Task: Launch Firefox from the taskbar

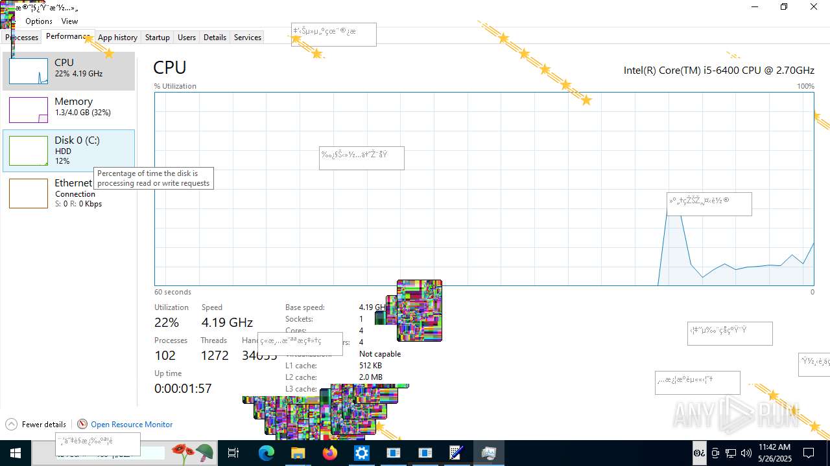Action: (x=330, y=453)
